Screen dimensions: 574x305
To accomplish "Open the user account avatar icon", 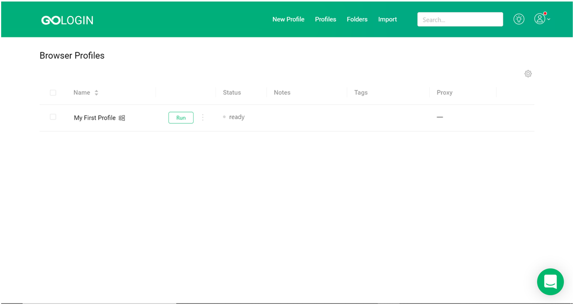I will click(539, 19).
